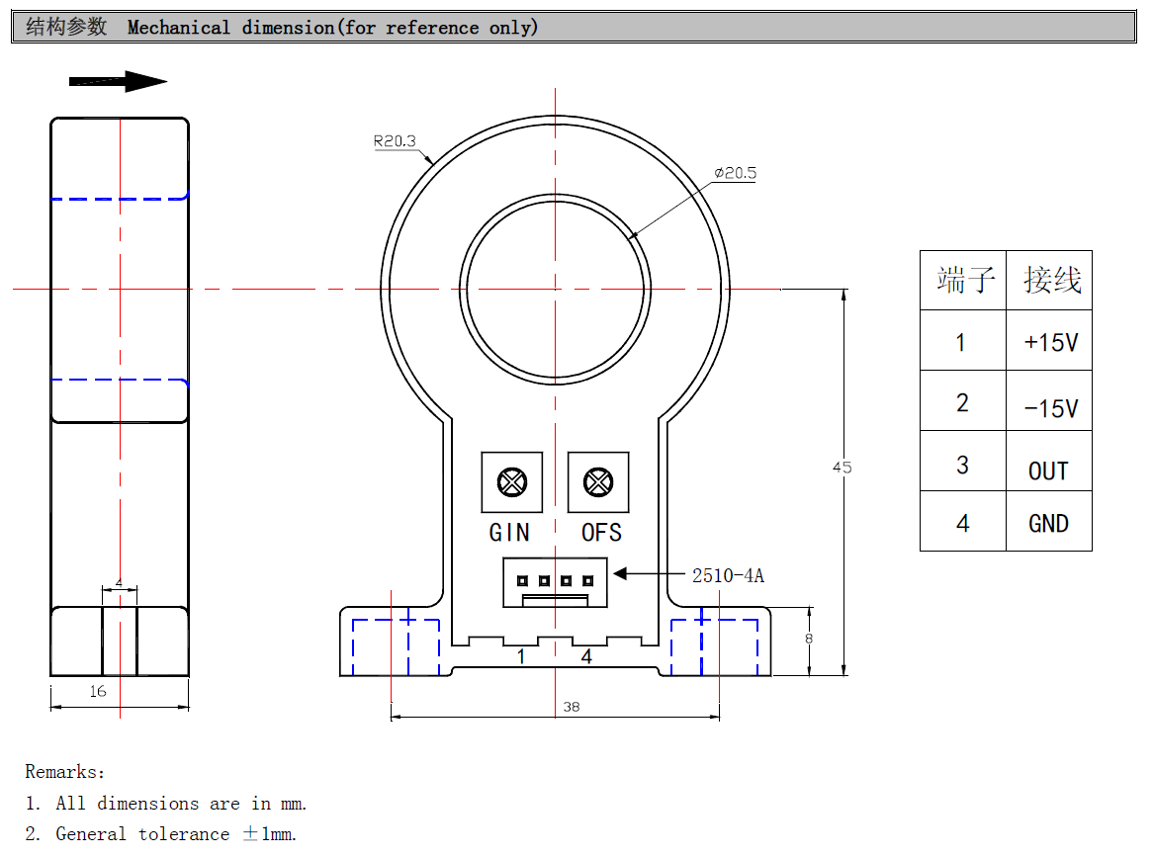Select the 38 width dimension value
The width and height of the screenshot is (1153, 857).
click(x=572, y=707)
